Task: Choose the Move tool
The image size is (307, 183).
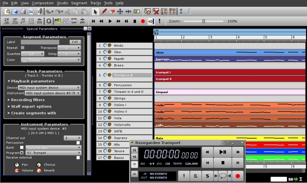Action: [x=120, y=12]
